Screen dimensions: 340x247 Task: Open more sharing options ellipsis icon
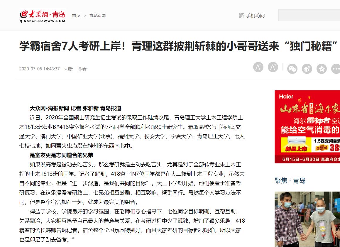336,69
